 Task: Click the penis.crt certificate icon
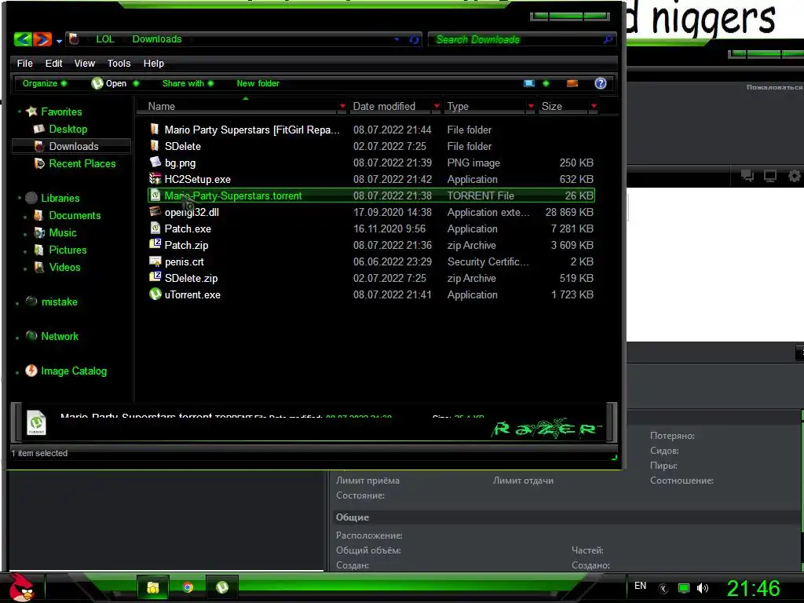[x=155, y=261]
